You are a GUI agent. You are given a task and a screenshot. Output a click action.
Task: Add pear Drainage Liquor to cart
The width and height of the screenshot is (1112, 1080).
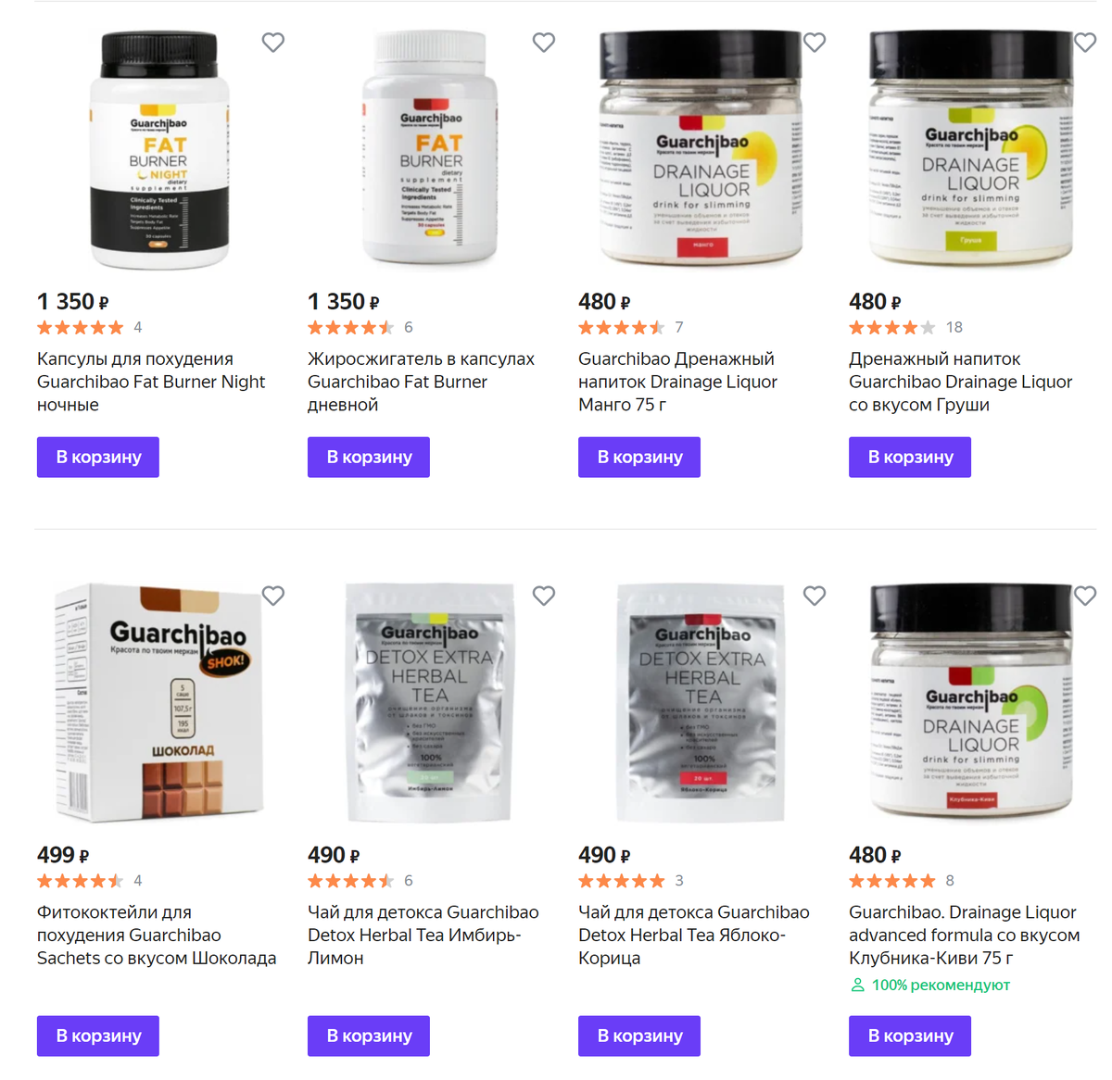click(x=910, y=457)
